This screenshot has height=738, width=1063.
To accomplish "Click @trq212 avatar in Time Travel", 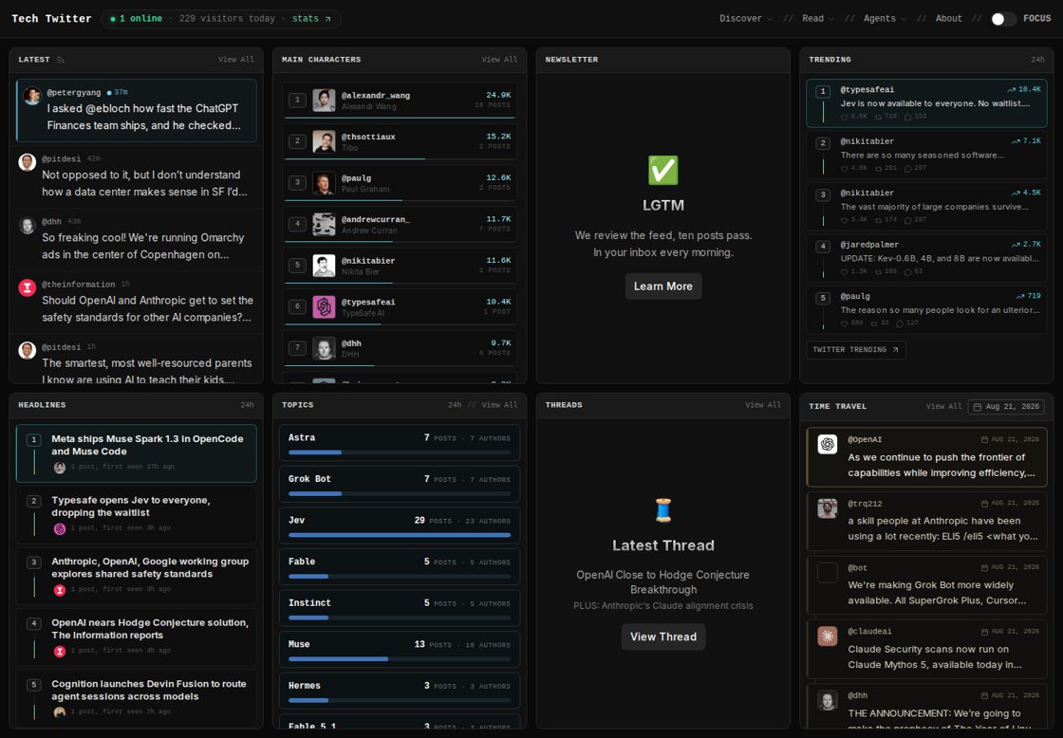I will (x=827, y=508).
